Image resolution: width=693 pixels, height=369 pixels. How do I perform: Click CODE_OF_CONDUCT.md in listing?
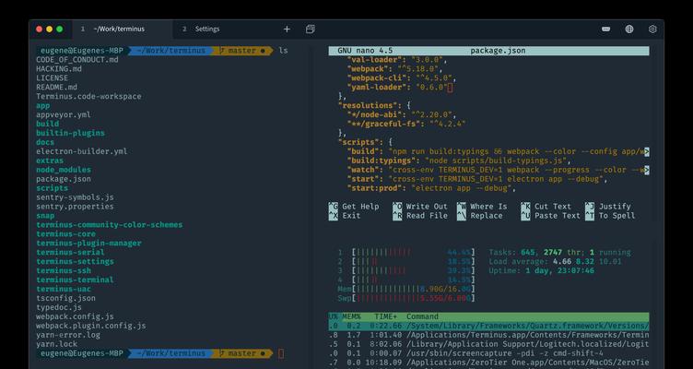(77, 60)
